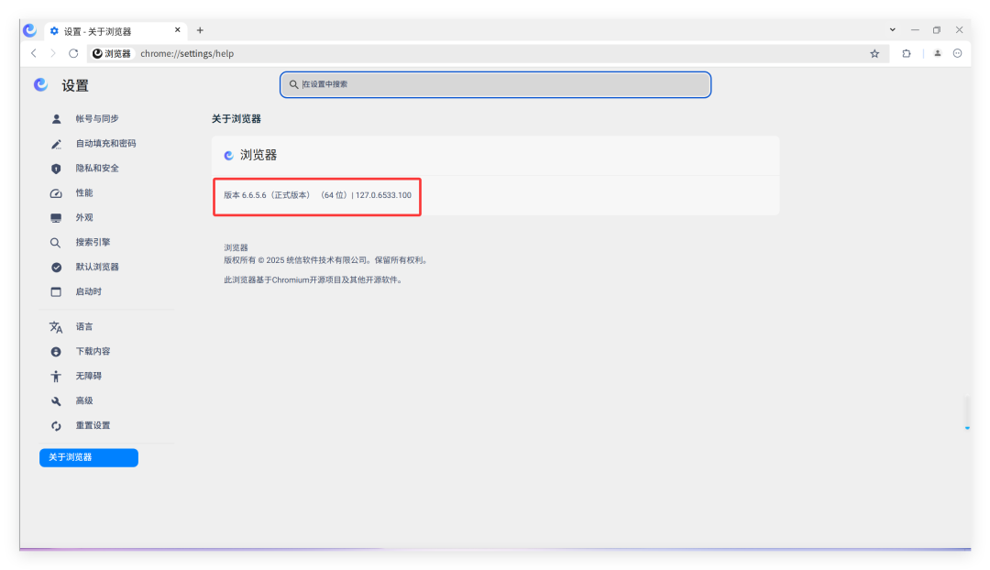Click the download icon beside 下载内容
Viewport: 990px width, 570px height.
click(x=56, y=352)
